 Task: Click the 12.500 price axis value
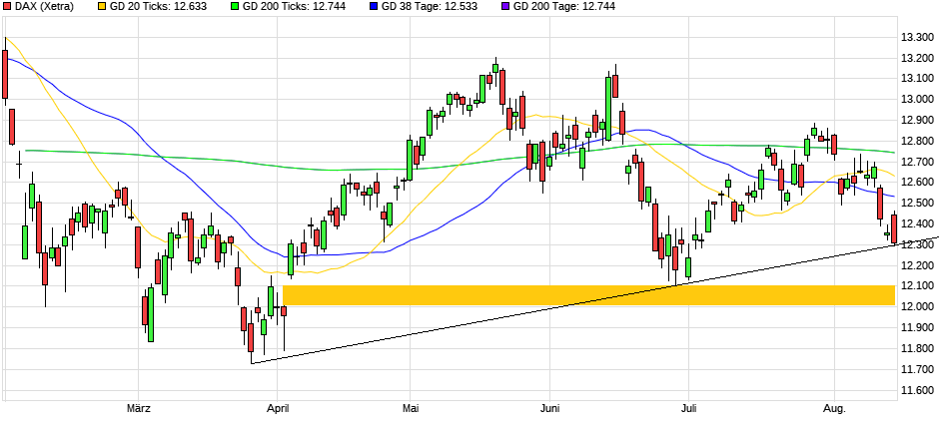point(917,204)
